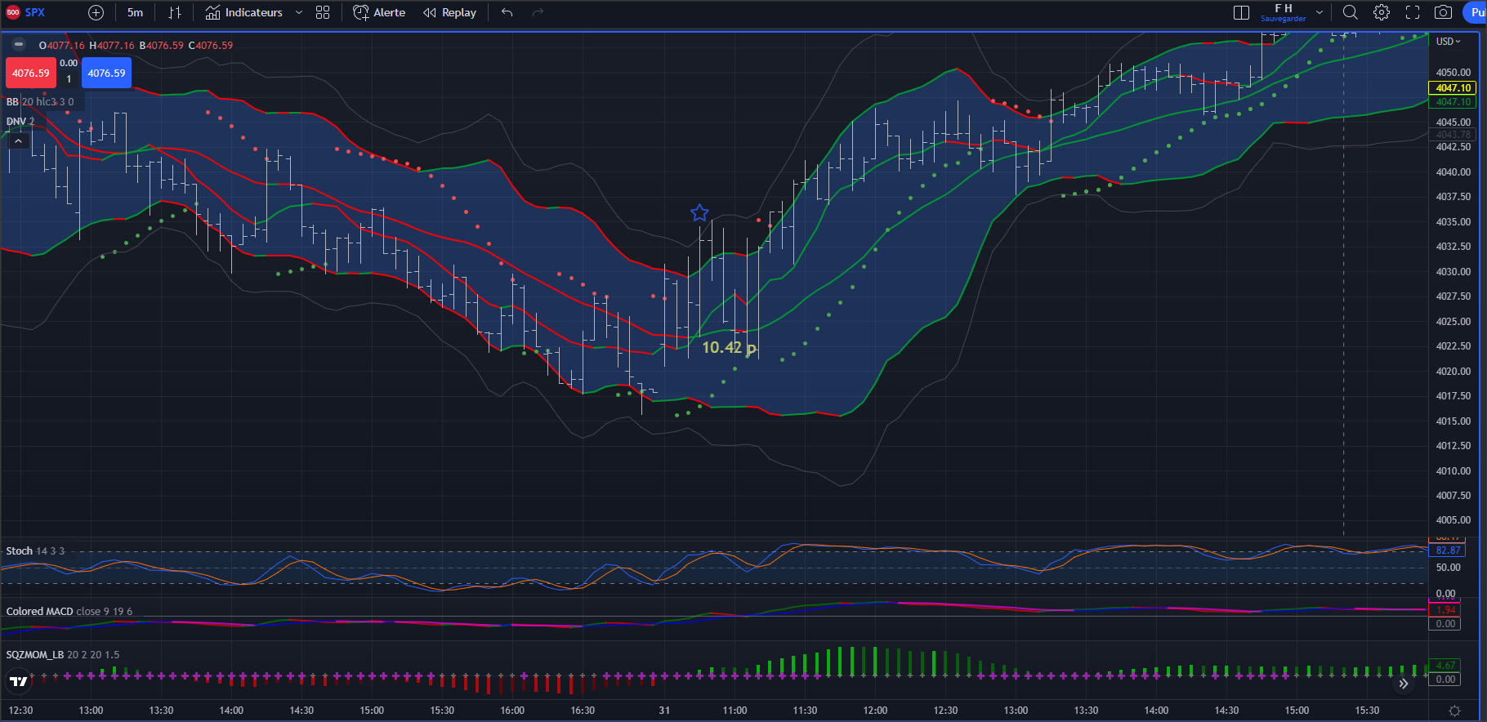Enter fullscreen mode with the corner-brackets icon
This screenshot has height=722, width=1487.
coord(1413,12)
